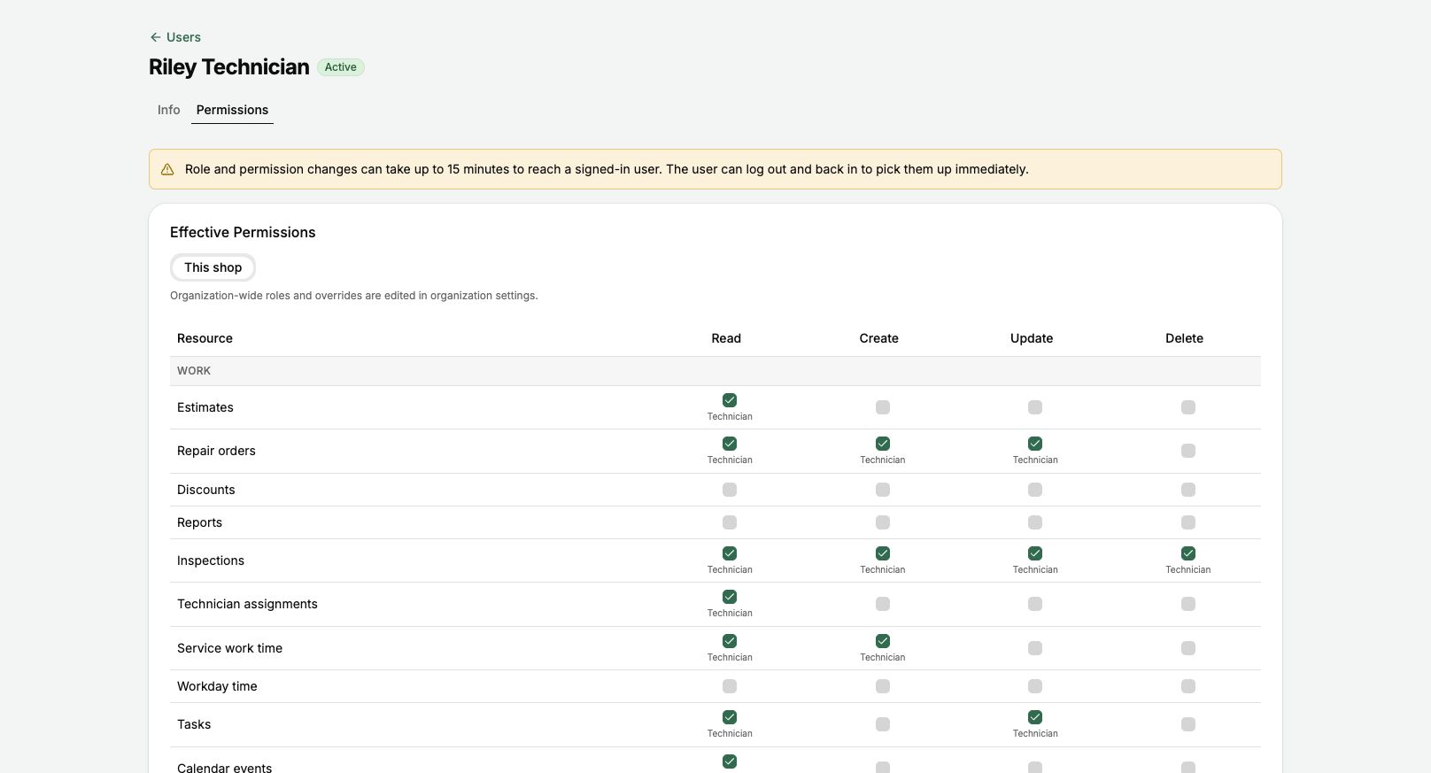
Task: Toggle Estimates Create checkbox
Action: tap(883, 407)
